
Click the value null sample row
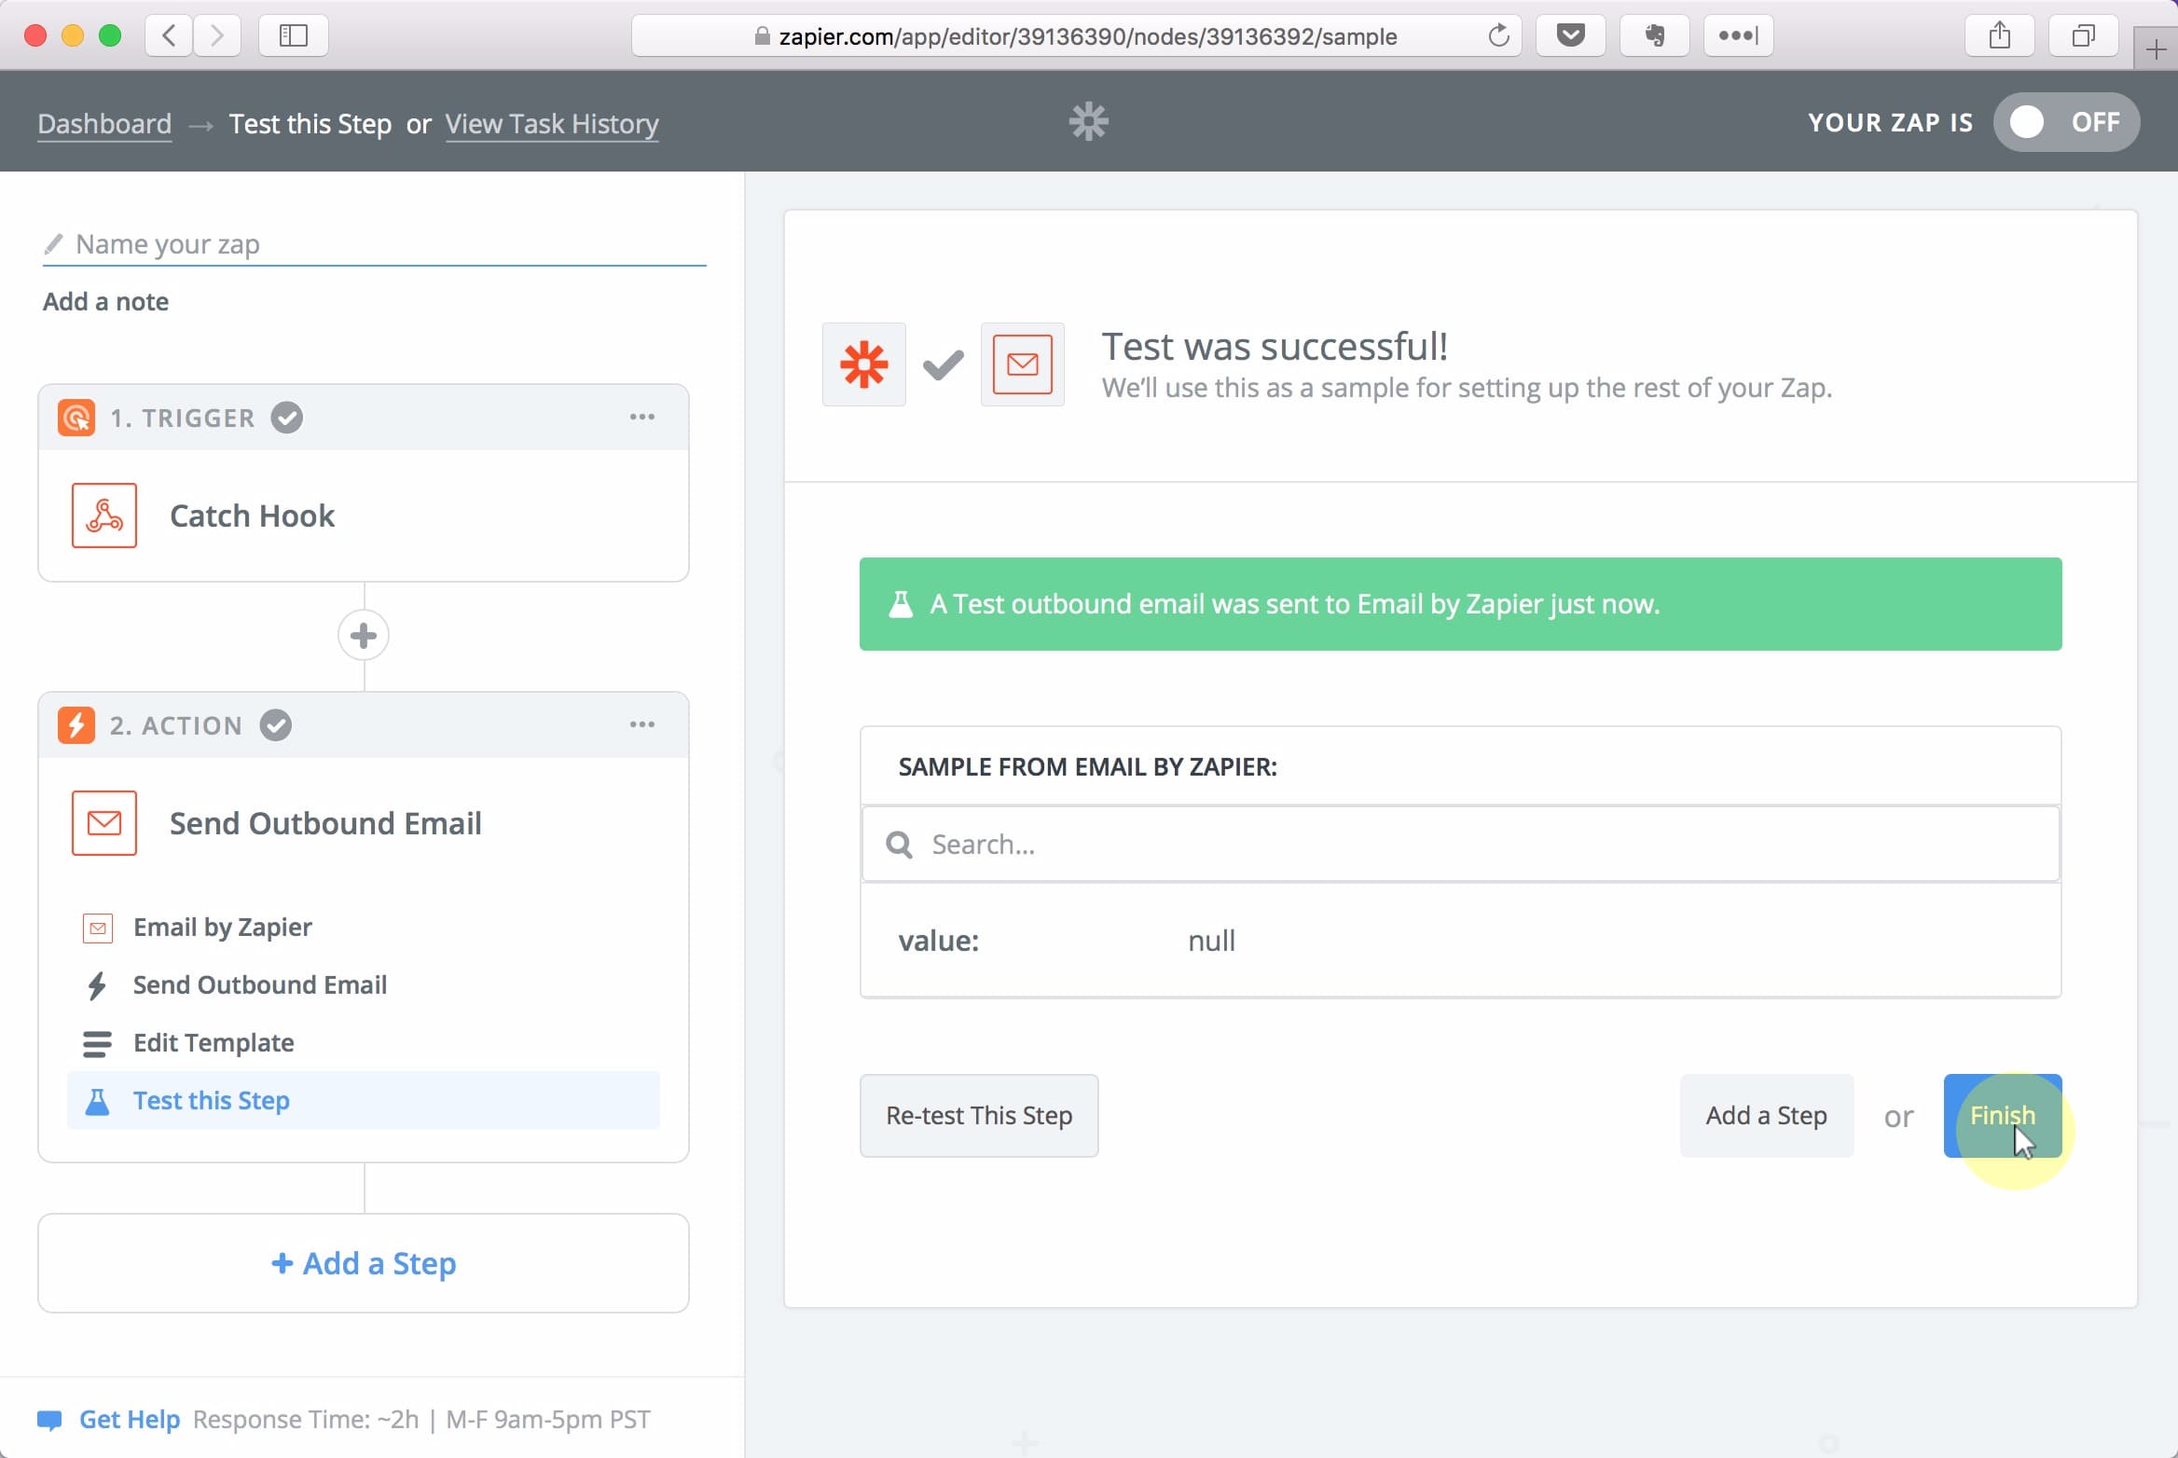tap(1461, 941)
